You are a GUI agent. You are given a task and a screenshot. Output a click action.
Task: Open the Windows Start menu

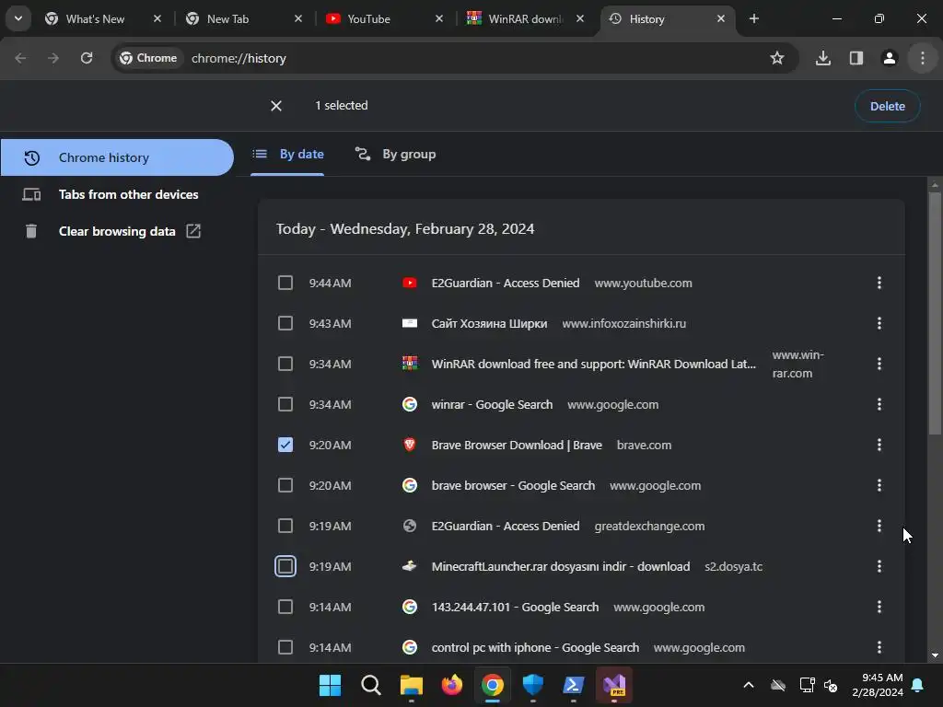330,685
